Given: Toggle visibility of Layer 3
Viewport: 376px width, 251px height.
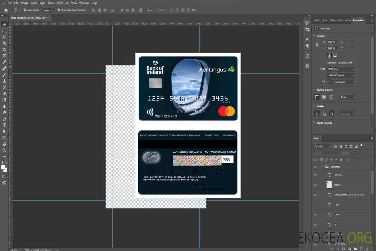Looking at the screenshot, I should (x=315, y=185).
